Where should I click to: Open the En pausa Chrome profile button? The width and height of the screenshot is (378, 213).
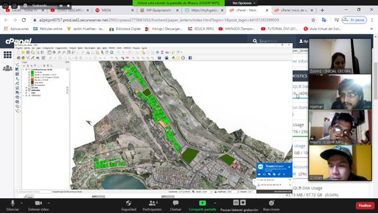[354, 20]
